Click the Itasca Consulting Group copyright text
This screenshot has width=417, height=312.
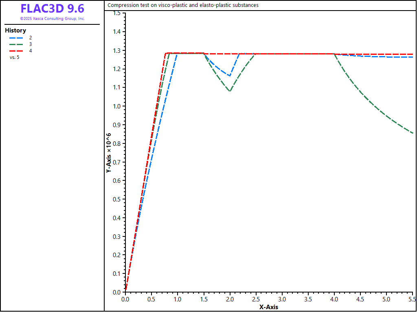[x=52, y=19]
